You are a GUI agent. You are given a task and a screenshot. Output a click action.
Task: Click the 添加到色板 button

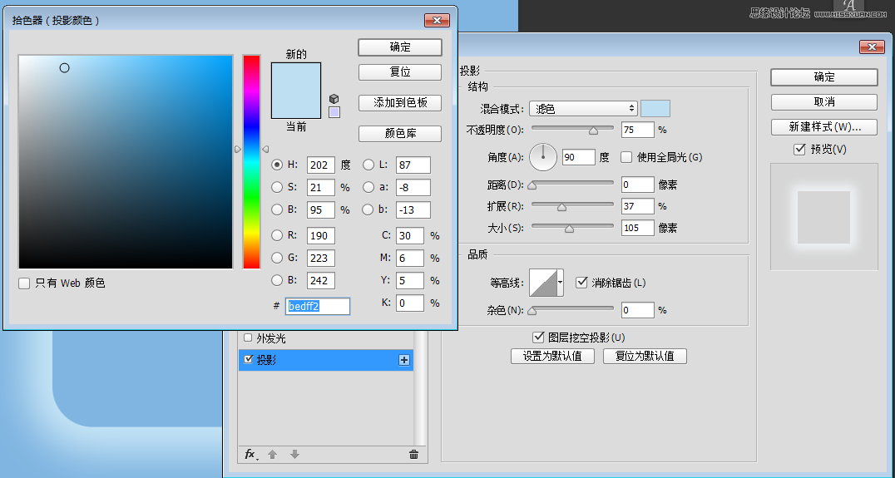(x=400, y=102)
